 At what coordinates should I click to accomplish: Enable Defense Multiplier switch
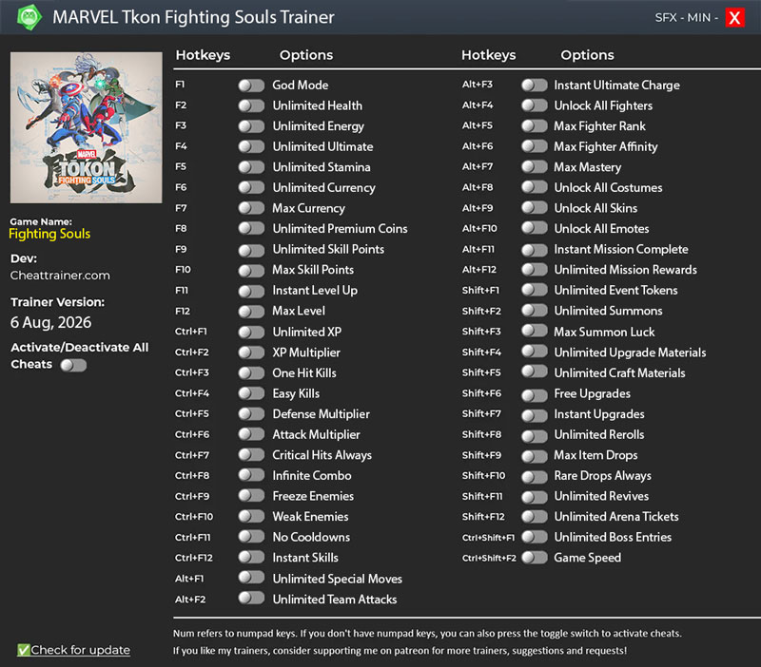point(251,414)
